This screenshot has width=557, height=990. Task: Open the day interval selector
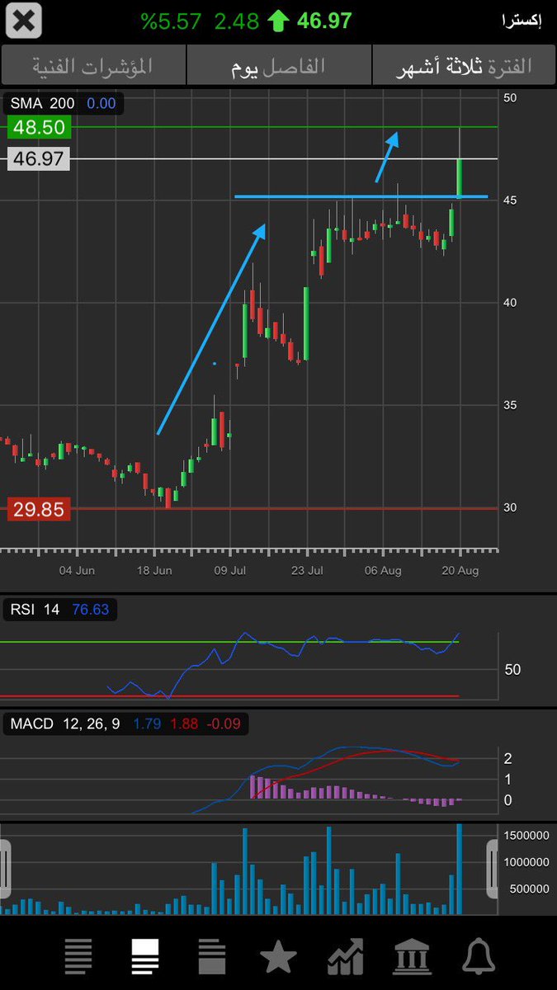coord(279,66)
